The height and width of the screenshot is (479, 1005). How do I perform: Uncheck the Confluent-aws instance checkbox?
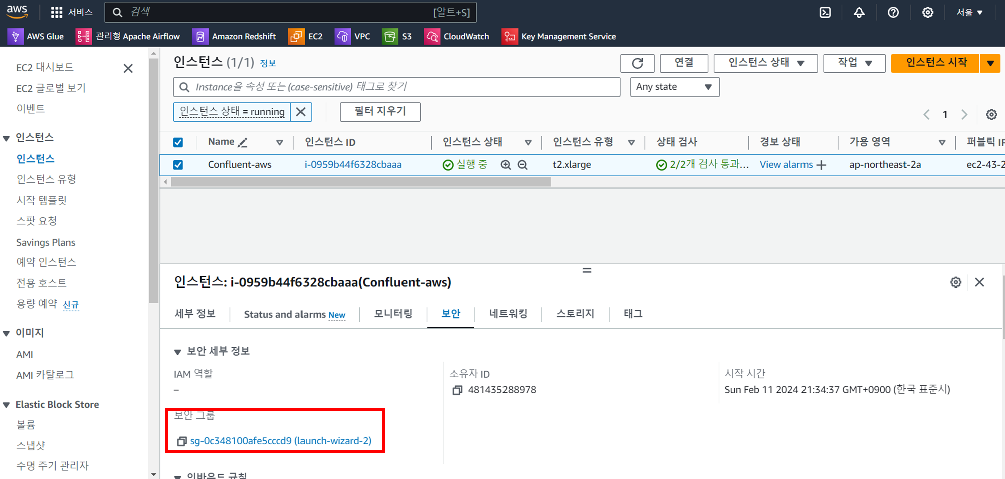click(178, 165)
